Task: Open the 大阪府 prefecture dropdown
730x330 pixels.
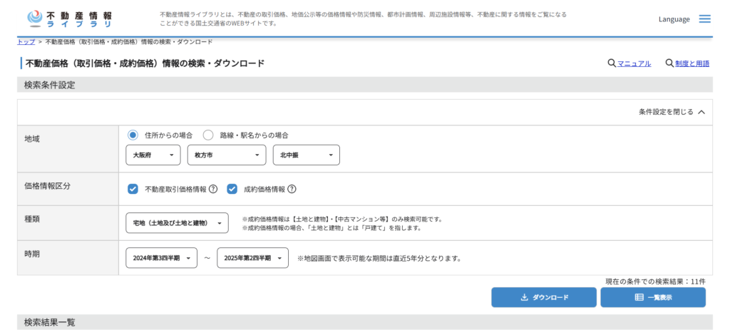Action: 153,155
